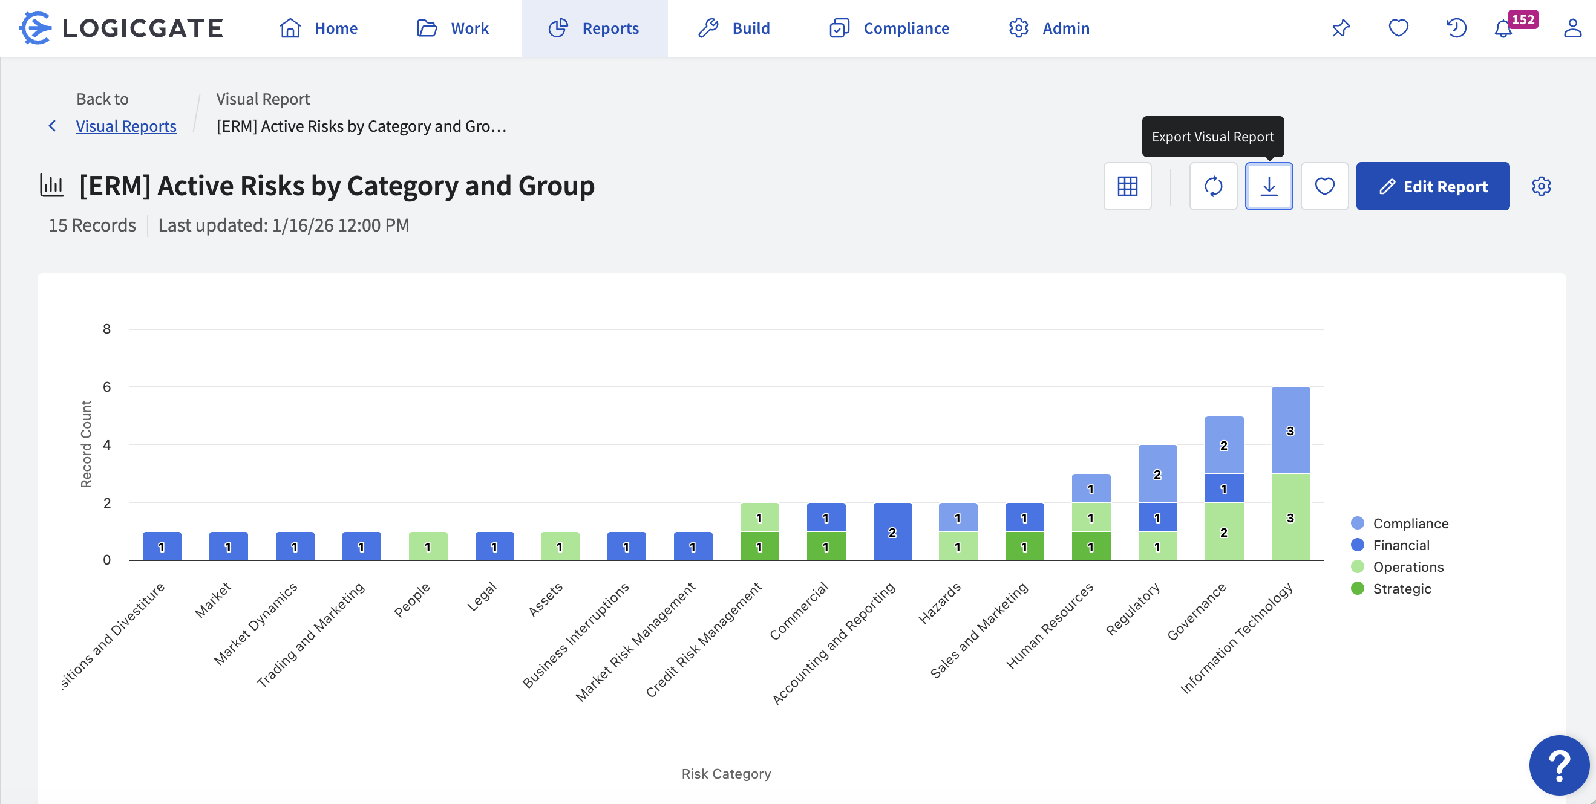The height and width of the screenshot is (804, 1596).
Task: Toggle Strategic series in chart legend
Action: click(1401, 589)
